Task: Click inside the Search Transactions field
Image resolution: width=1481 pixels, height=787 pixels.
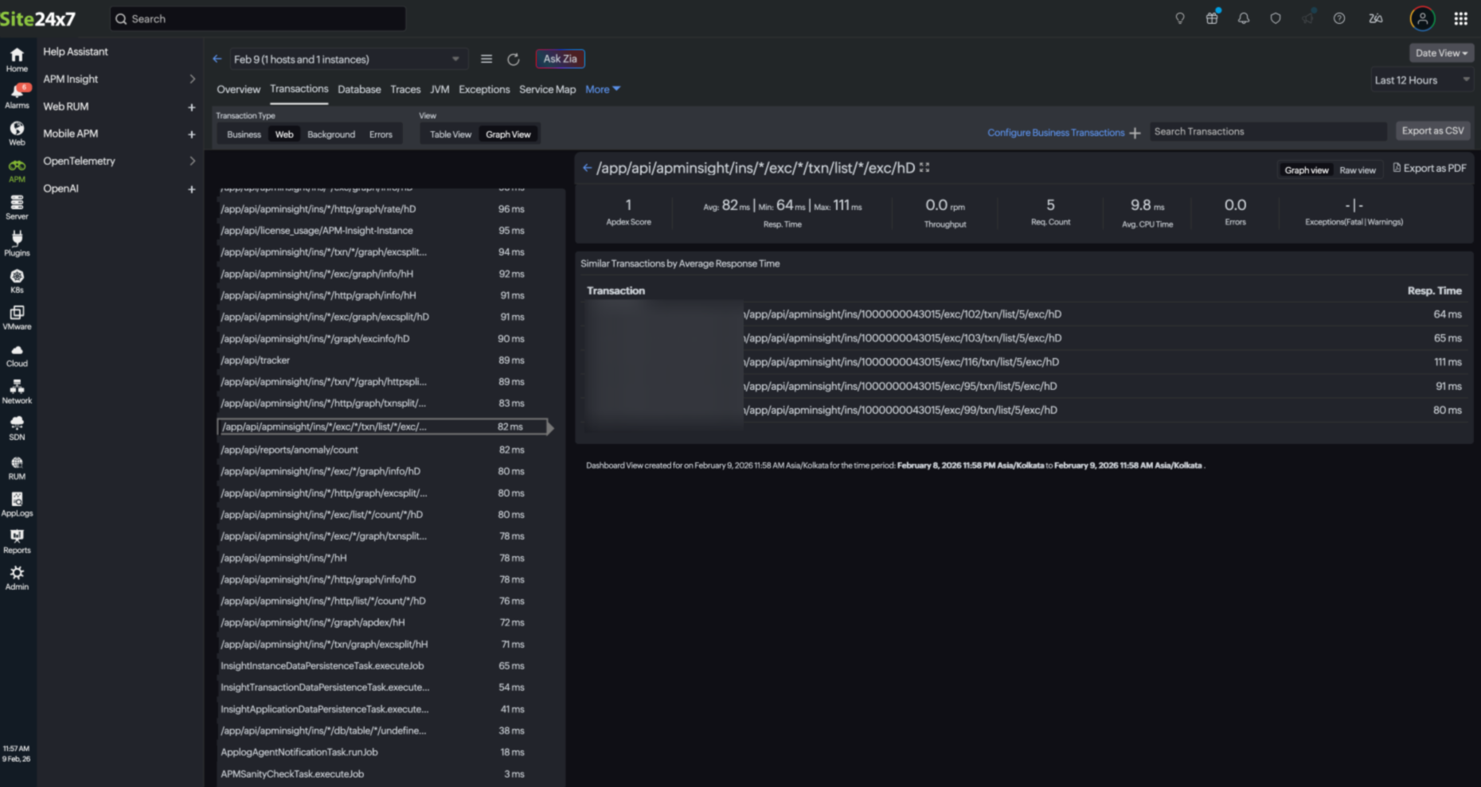Action: (1268, 131)
